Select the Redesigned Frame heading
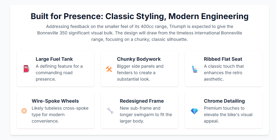The height and width of the screenshot is (140, 276). [x=142, y=101]
